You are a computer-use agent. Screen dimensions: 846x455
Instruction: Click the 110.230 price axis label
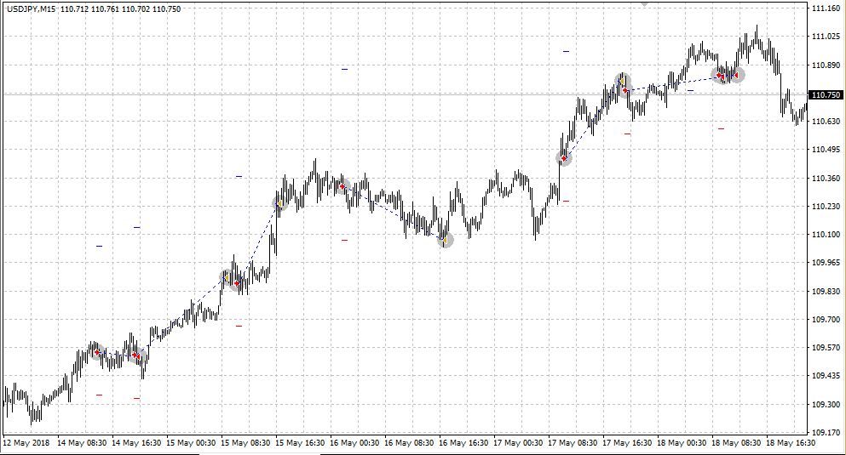tap(826, 206)
